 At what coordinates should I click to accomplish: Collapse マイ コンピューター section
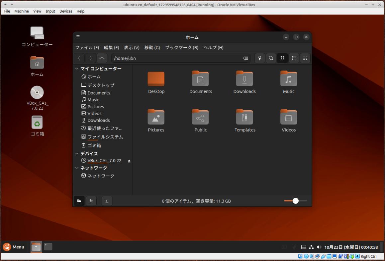[77, 69]
